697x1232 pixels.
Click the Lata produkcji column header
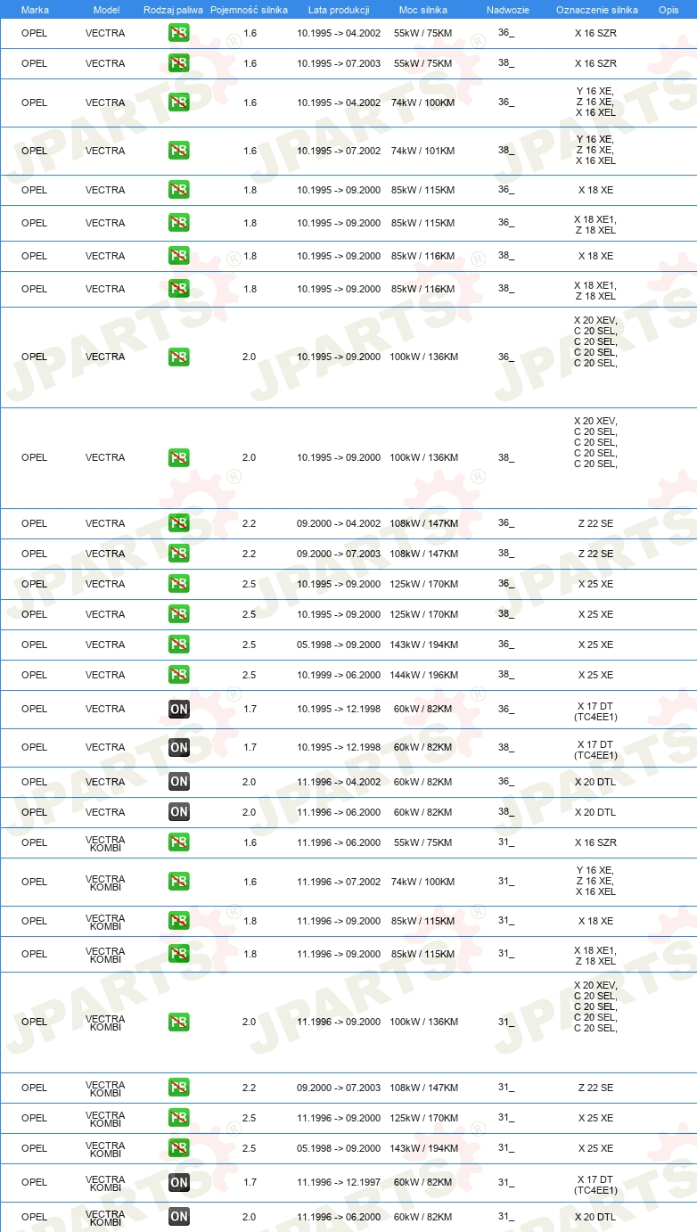coord(339,10)
